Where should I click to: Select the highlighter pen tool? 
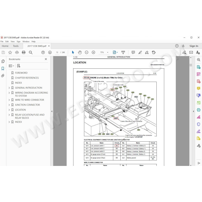140,53
